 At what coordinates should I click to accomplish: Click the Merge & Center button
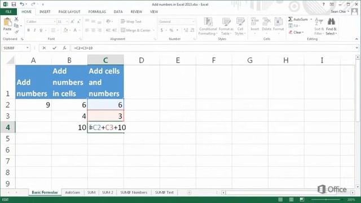(135, 30)
